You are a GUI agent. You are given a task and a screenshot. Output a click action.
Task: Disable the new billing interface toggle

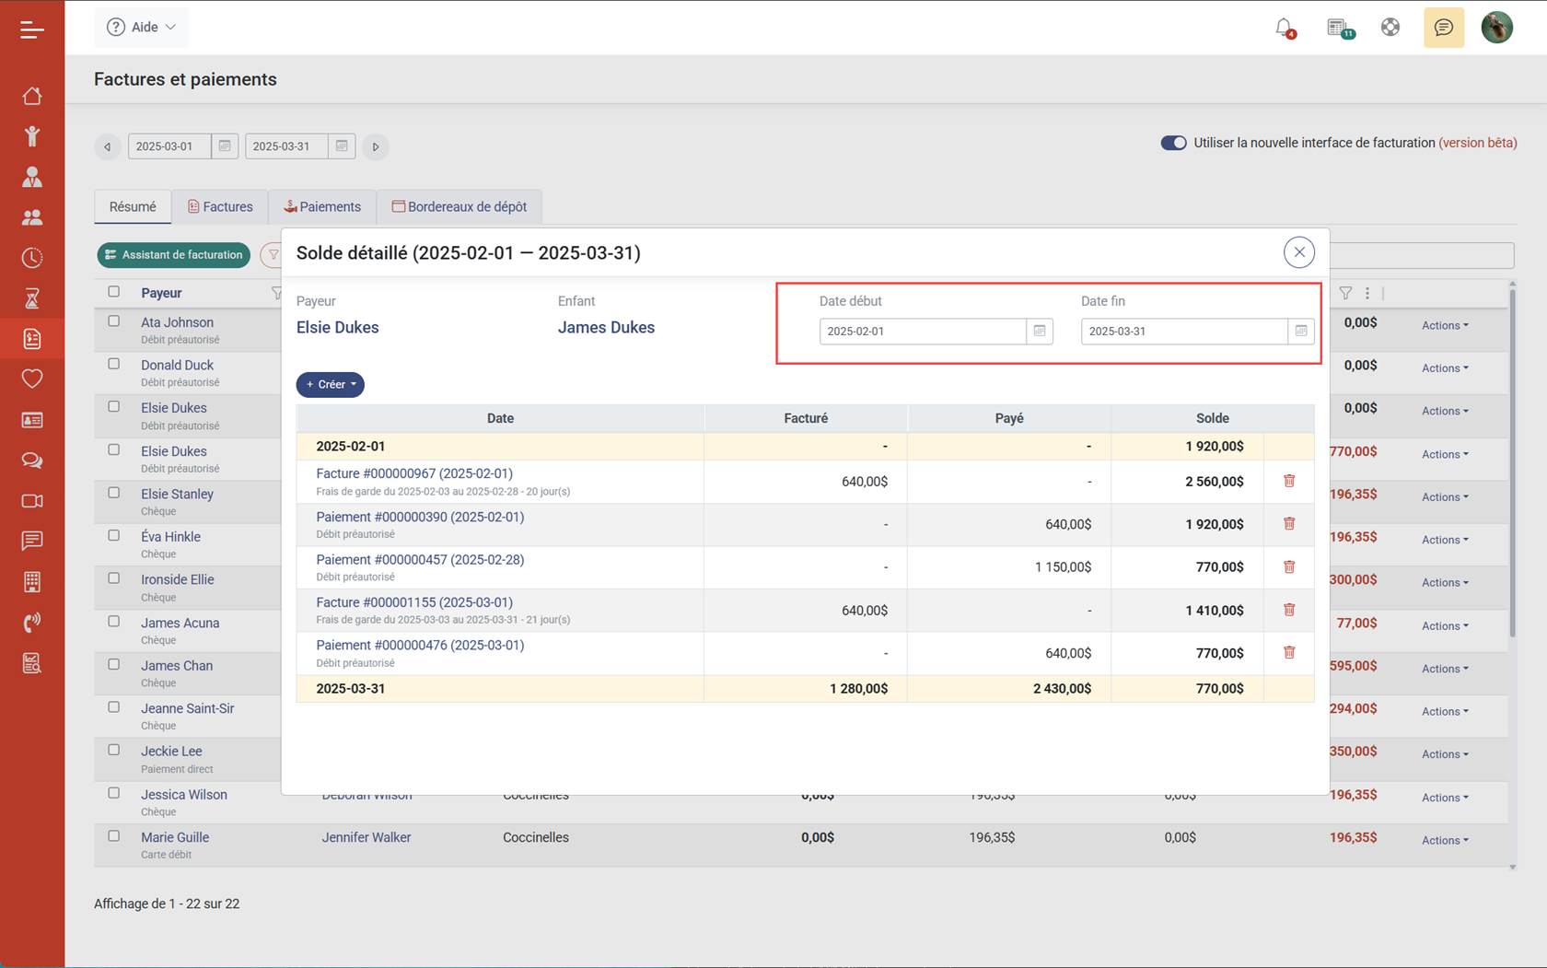click(1173, 143)
